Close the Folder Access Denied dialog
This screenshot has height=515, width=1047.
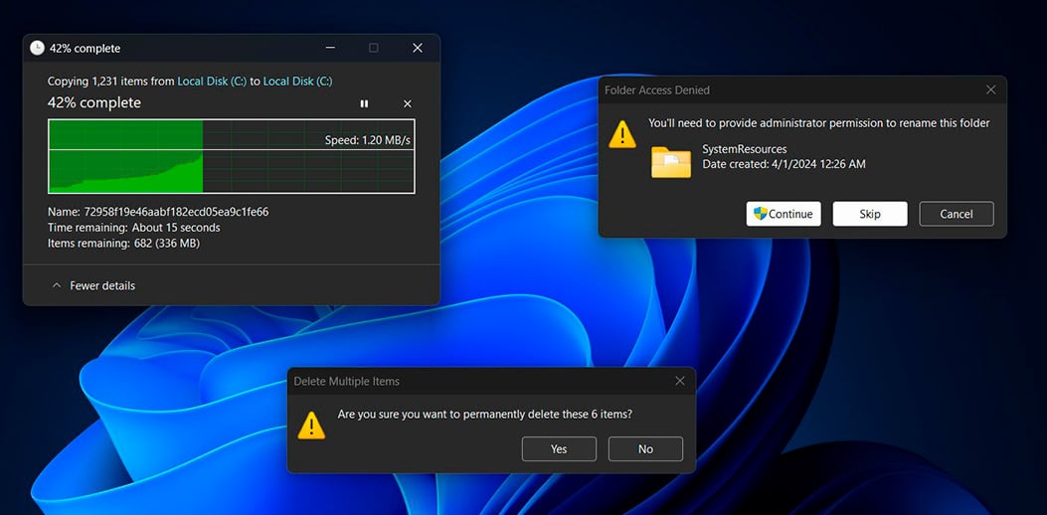pos(990,89)
